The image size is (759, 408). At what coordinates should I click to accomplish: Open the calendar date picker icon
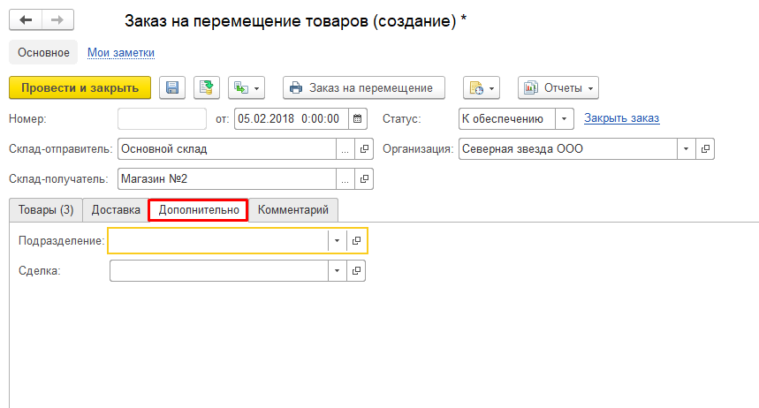(x=357, y=118)
